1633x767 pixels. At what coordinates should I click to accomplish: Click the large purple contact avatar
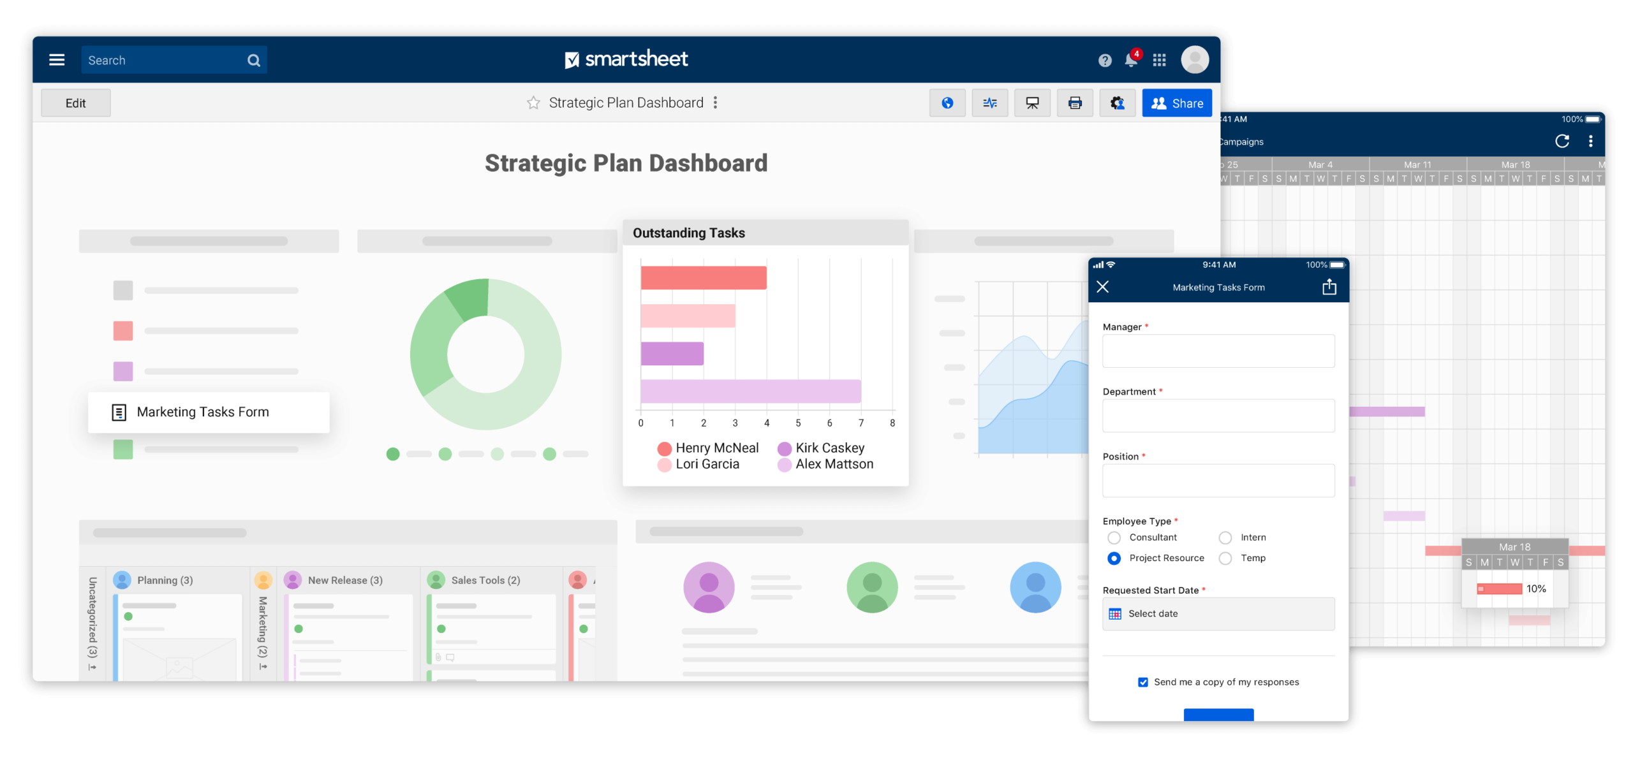tap(708, 588)
